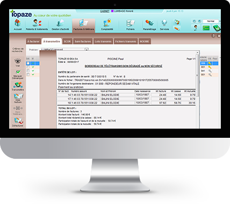The height and width of the screenshot is (204, 230).
Task: Switch to the Suivi factures tab
Action: coord(83,41)
